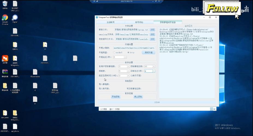This screenshot has width=253, height=136.
Task: Click the 开始获取 button
Action: tap(115, 97)
